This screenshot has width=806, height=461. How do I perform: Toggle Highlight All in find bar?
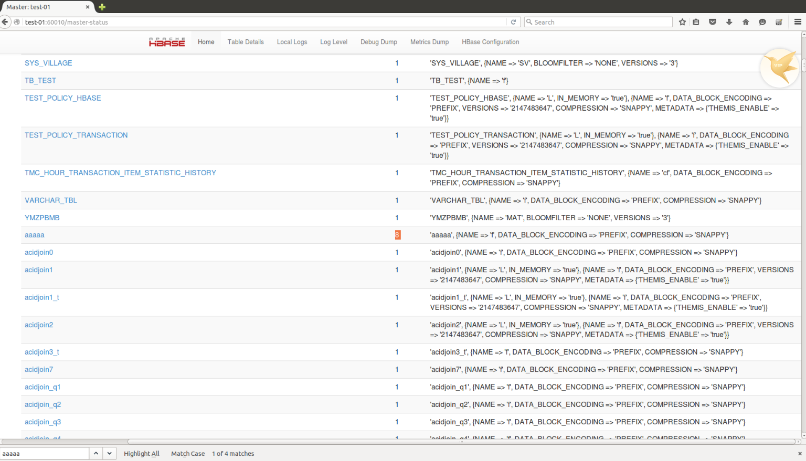coord(141,454)
